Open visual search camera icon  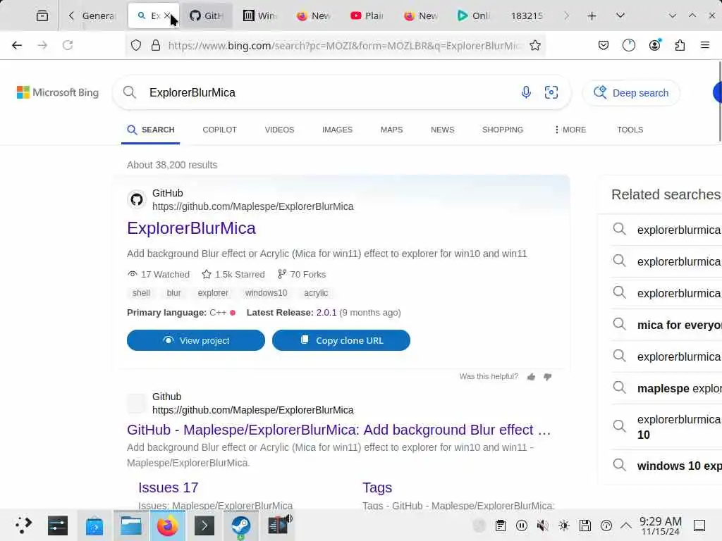(x=551, y=92)
